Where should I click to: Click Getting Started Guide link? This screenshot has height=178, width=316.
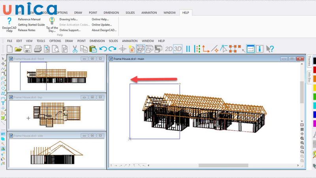tap(31, 25)
